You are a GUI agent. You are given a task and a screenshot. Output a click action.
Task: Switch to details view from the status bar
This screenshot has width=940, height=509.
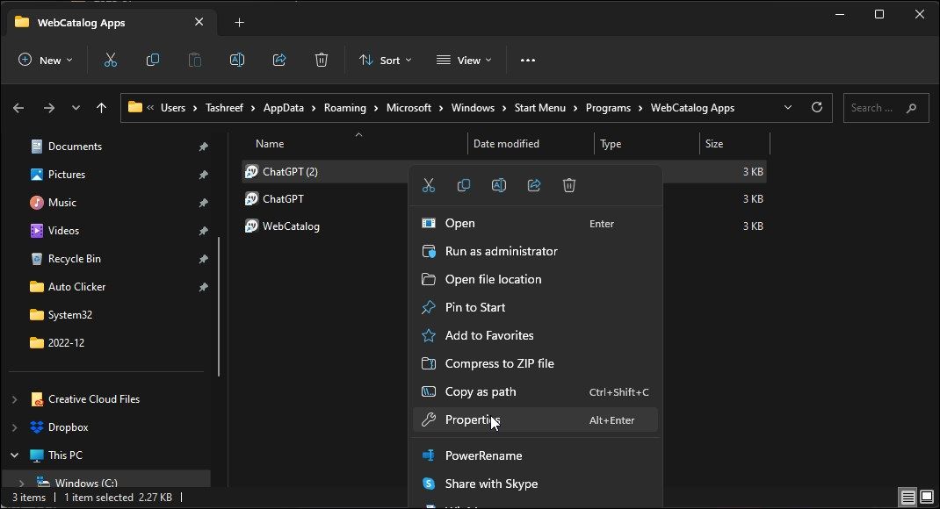pyautogui.click(x=907, y=497)
